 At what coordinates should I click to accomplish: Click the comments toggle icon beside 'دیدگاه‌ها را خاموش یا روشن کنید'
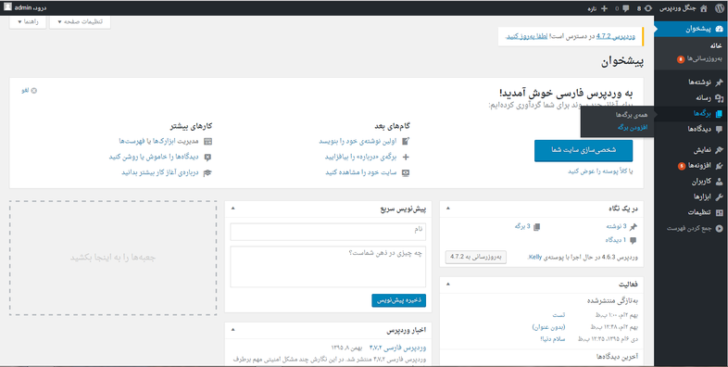point(207,157)
